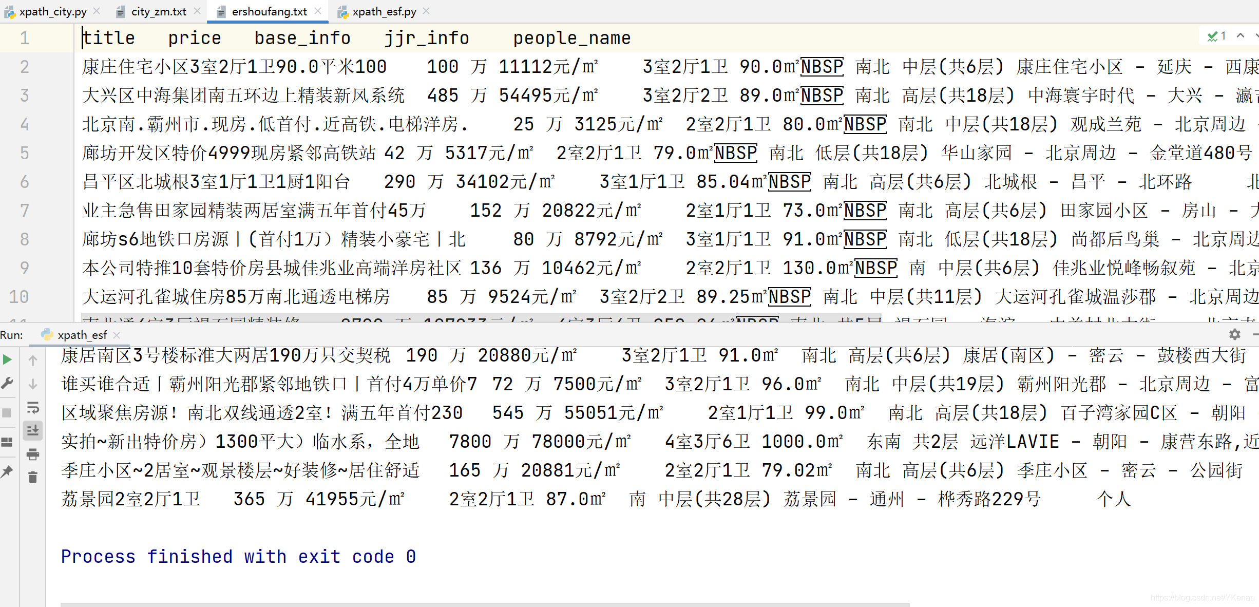Screen dimensions: 1259x607
Task: Click the layout restore icon in run panel
Action: click(7, 442)
